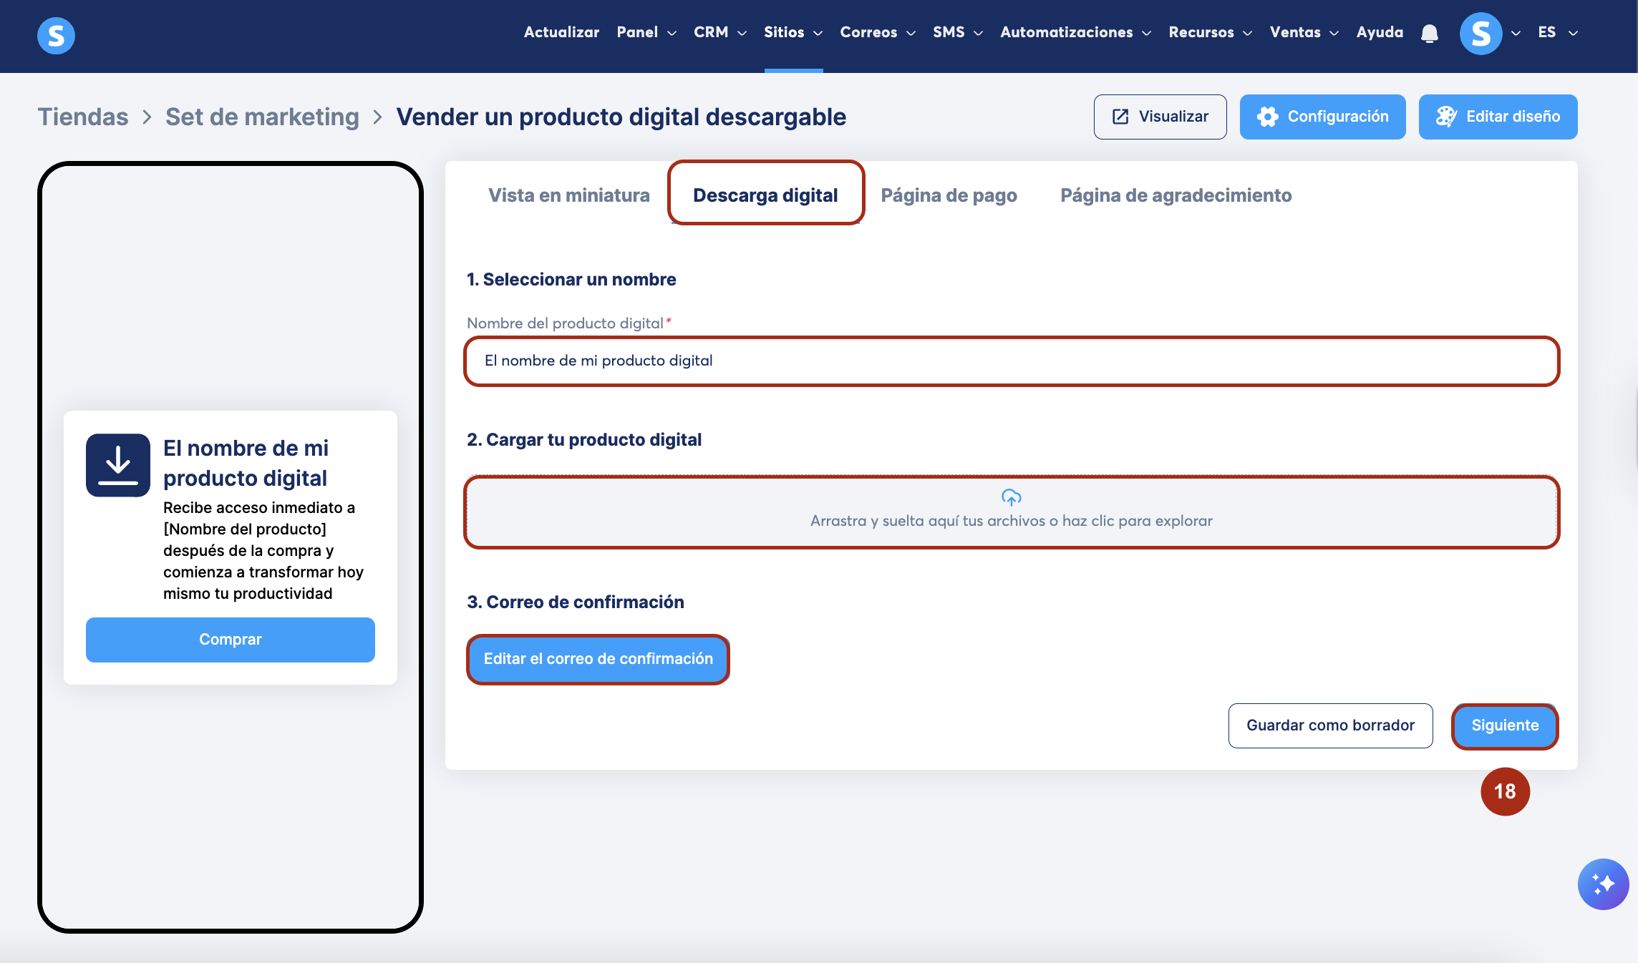Expand the Ventas dropdown menu
Screen dimensions: 1638x963
point(1303,32)
